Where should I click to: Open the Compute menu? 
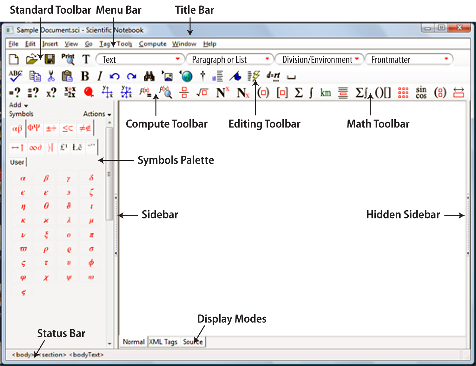152,44
